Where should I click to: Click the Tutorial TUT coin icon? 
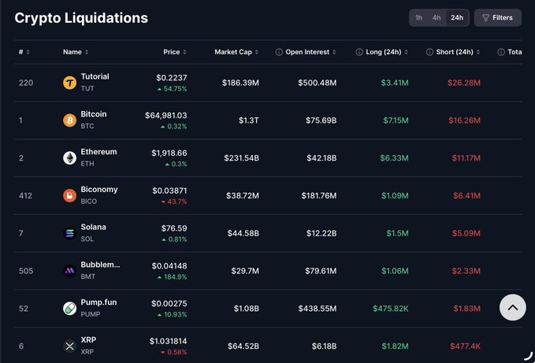coord(69,83)
